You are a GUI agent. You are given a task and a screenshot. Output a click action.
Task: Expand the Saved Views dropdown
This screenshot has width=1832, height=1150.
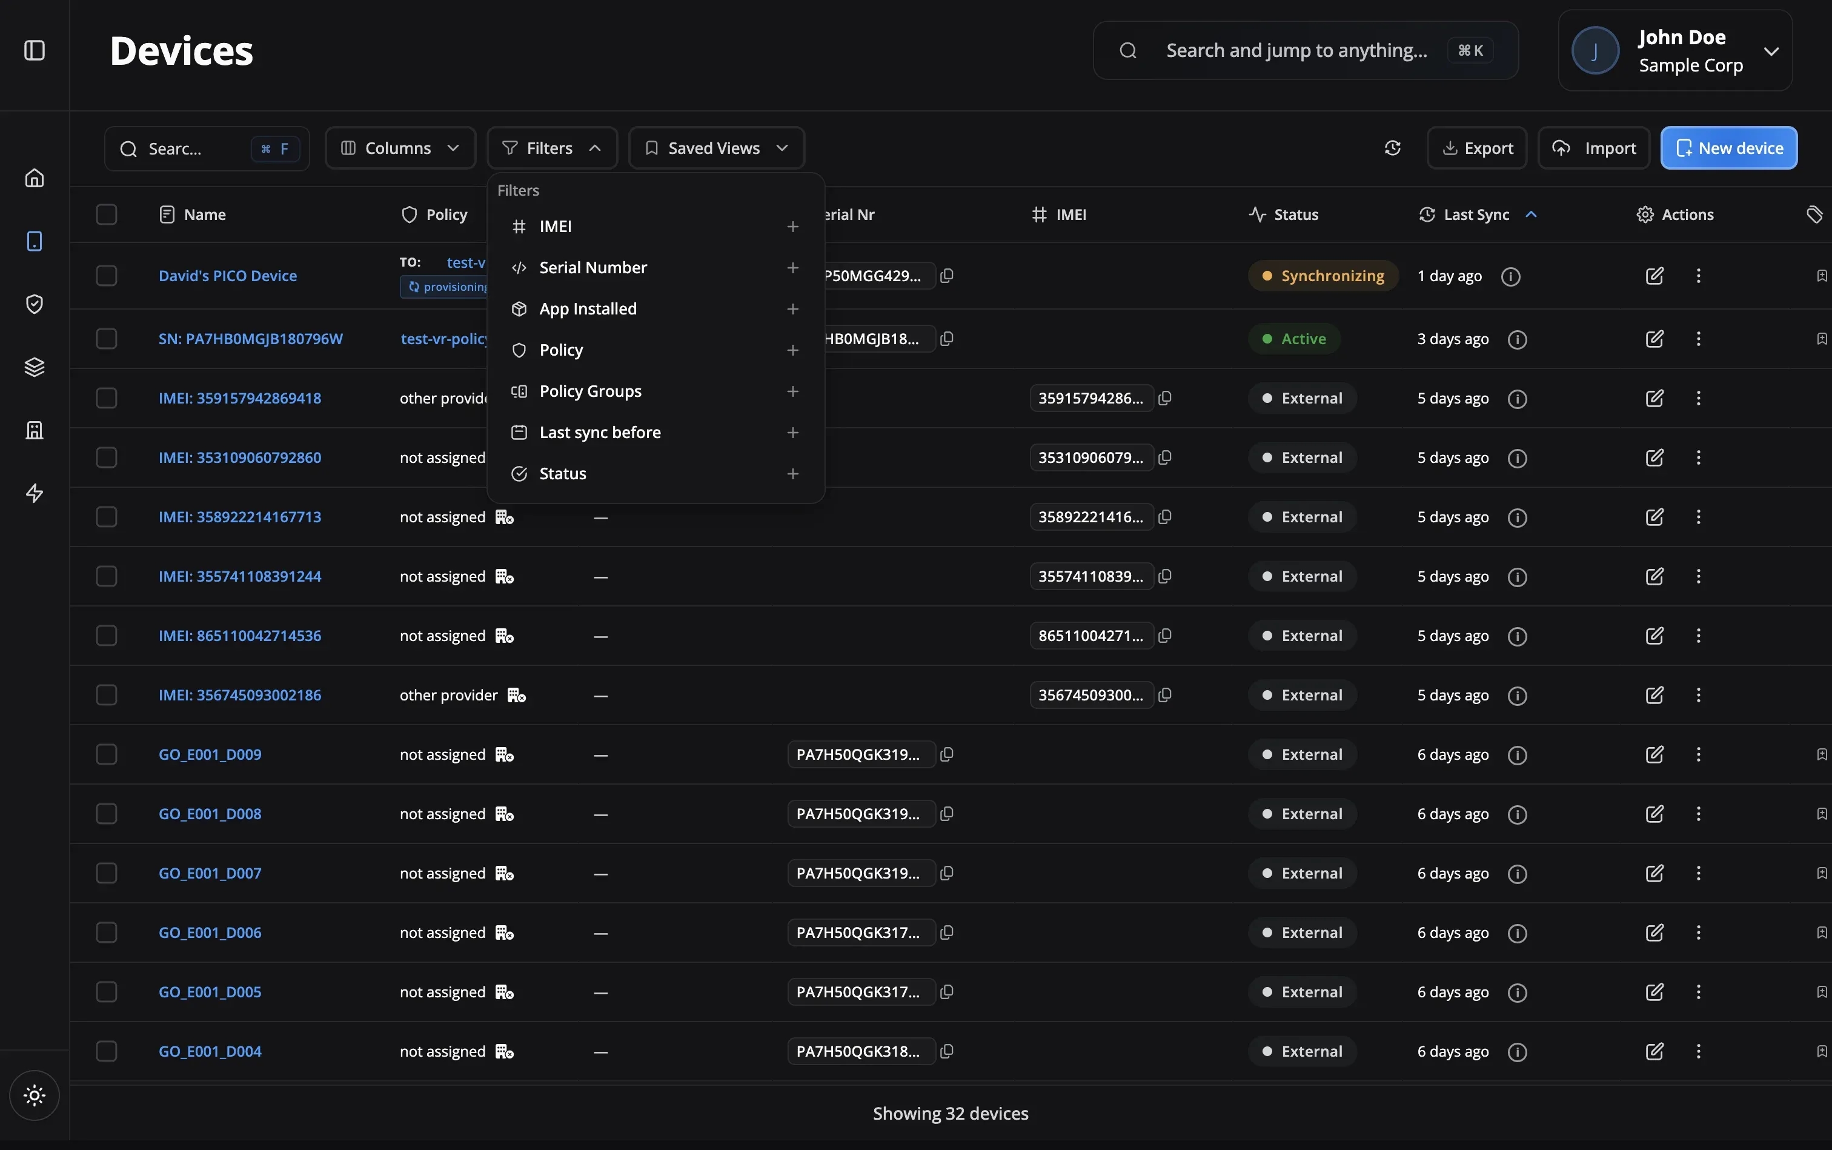(x=715, y=148)
